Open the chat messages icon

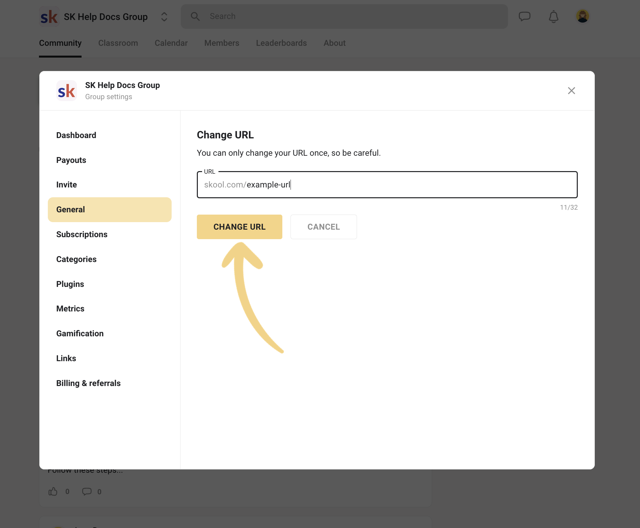point(524,16)
